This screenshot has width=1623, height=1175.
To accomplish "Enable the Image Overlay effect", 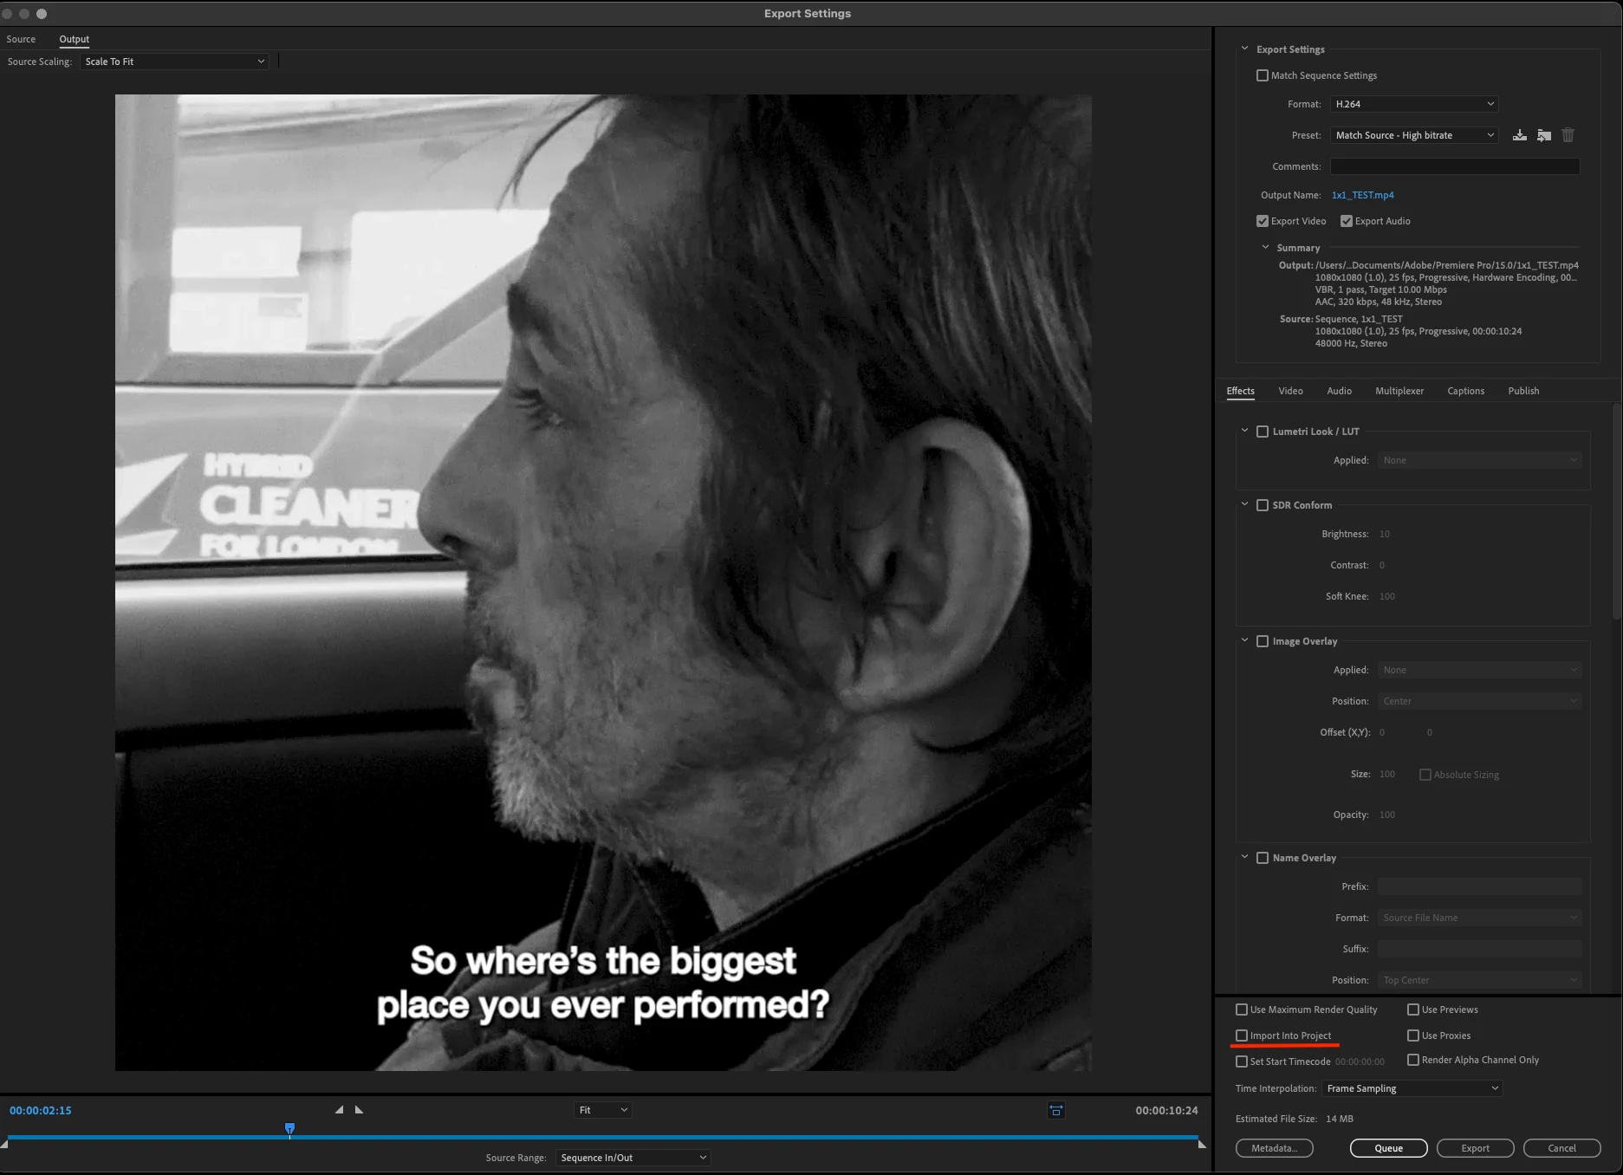I will pos(1263,641).
